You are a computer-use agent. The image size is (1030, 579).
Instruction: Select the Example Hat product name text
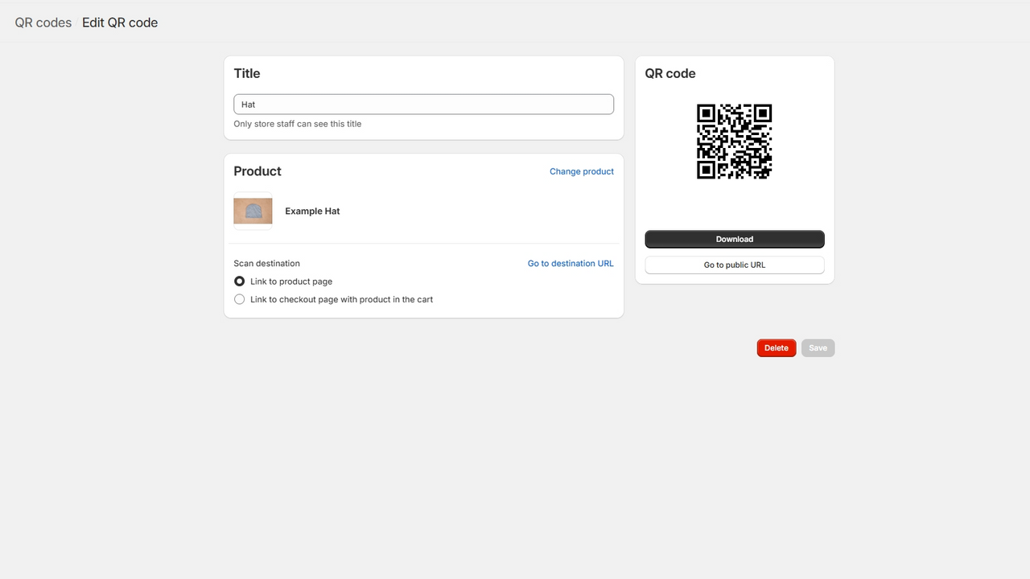pos(312,211)
